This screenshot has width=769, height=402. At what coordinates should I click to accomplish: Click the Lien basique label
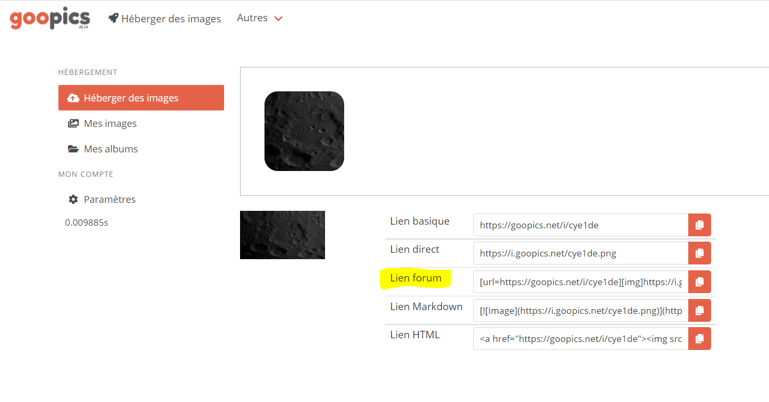pos(420,221)
